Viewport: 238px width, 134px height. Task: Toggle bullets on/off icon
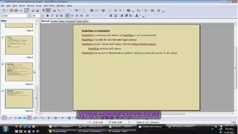[x=87, y=16]
